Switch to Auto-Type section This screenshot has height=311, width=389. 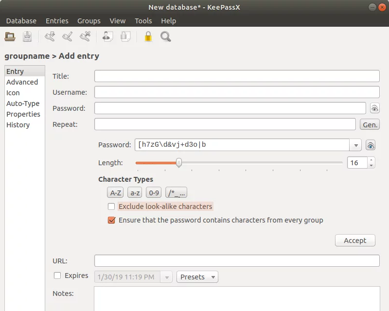[x=25, y=104]
